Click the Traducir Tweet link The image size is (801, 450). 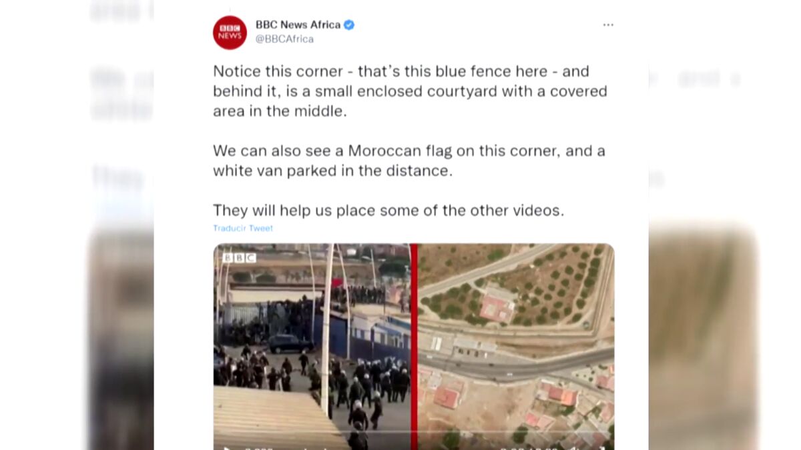click(x=243, y=228)
